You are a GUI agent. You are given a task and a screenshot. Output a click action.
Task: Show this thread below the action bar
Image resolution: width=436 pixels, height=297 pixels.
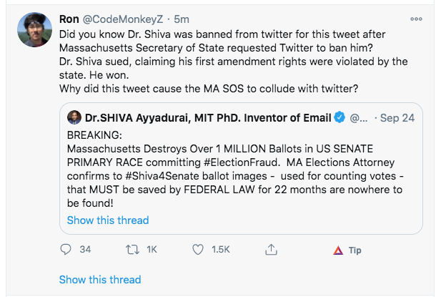pos(100,279)
